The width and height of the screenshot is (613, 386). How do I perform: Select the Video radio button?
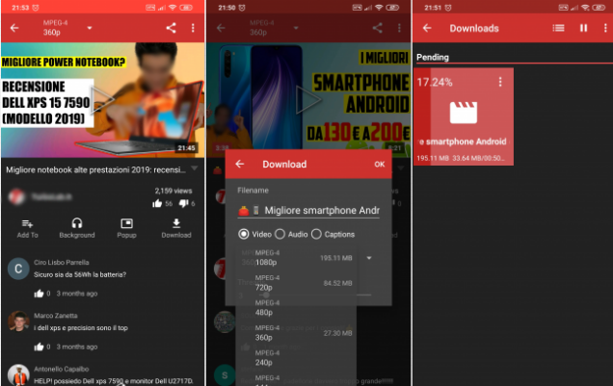click(x=243, y=234)
